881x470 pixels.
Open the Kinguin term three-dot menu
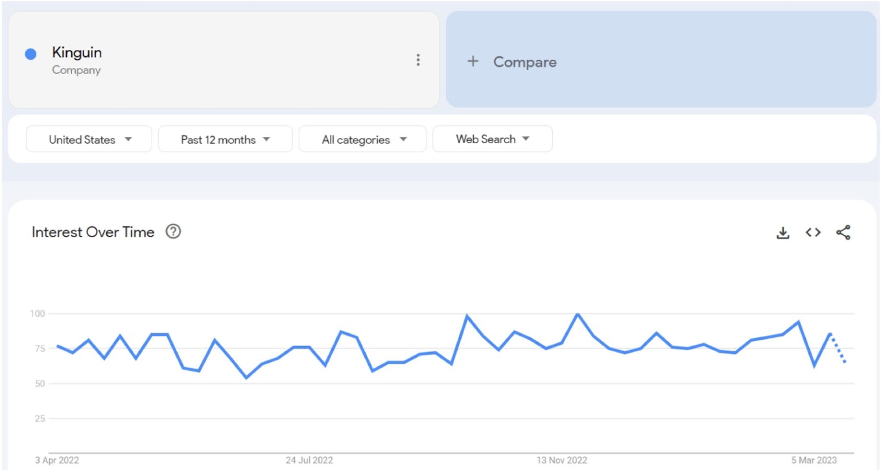[418, 60]
